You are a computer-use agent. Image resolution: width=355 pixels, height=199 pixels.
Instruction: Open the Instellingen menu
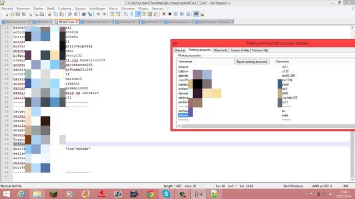pos(97,9)
